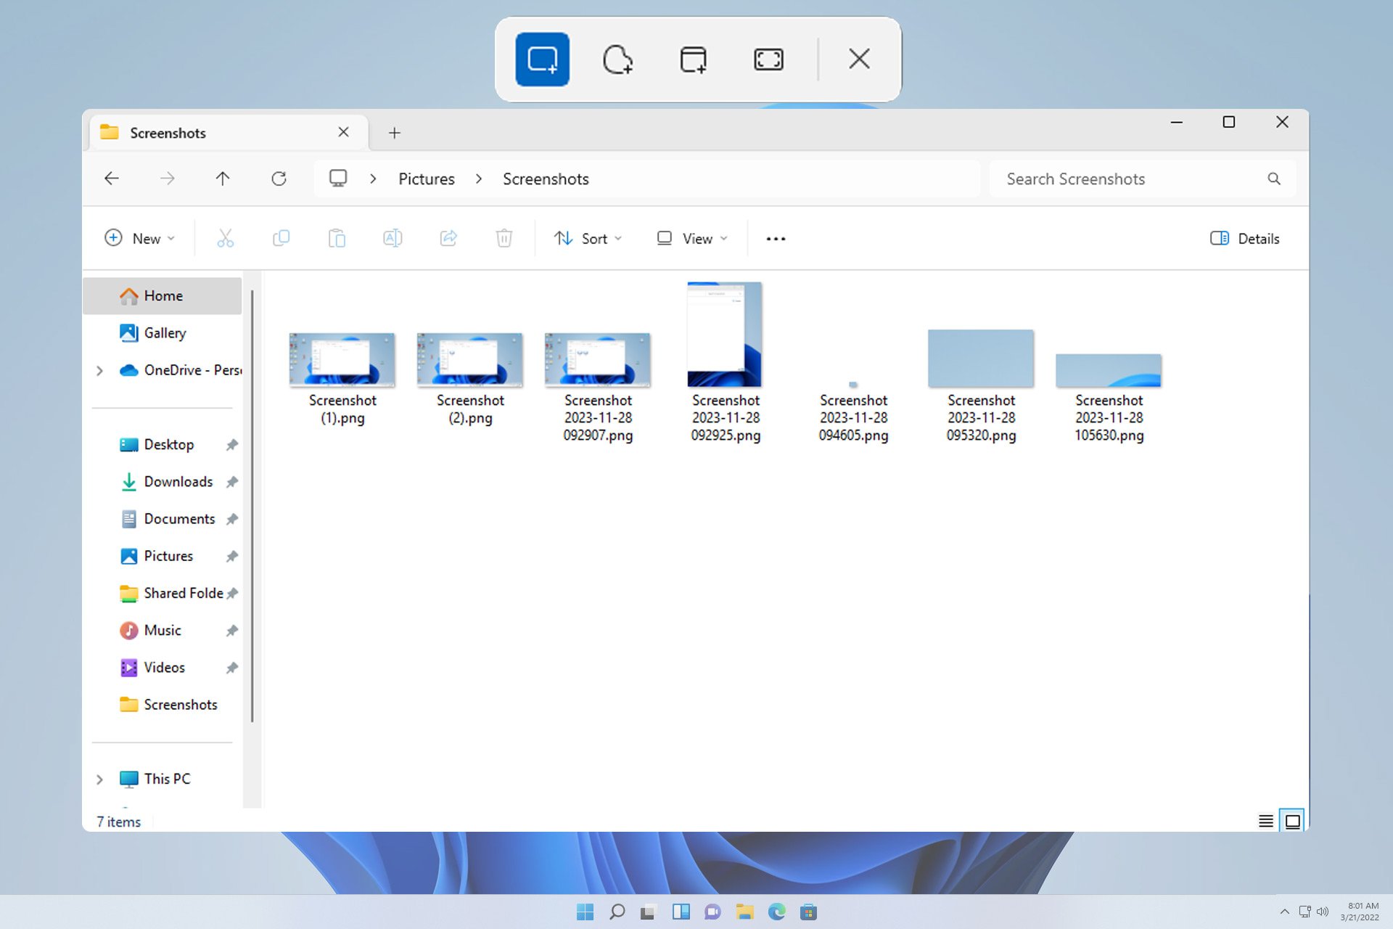Click the pin icon next to Music
This screenshot has height=929, width=1393.
click(x=231, y=630)
